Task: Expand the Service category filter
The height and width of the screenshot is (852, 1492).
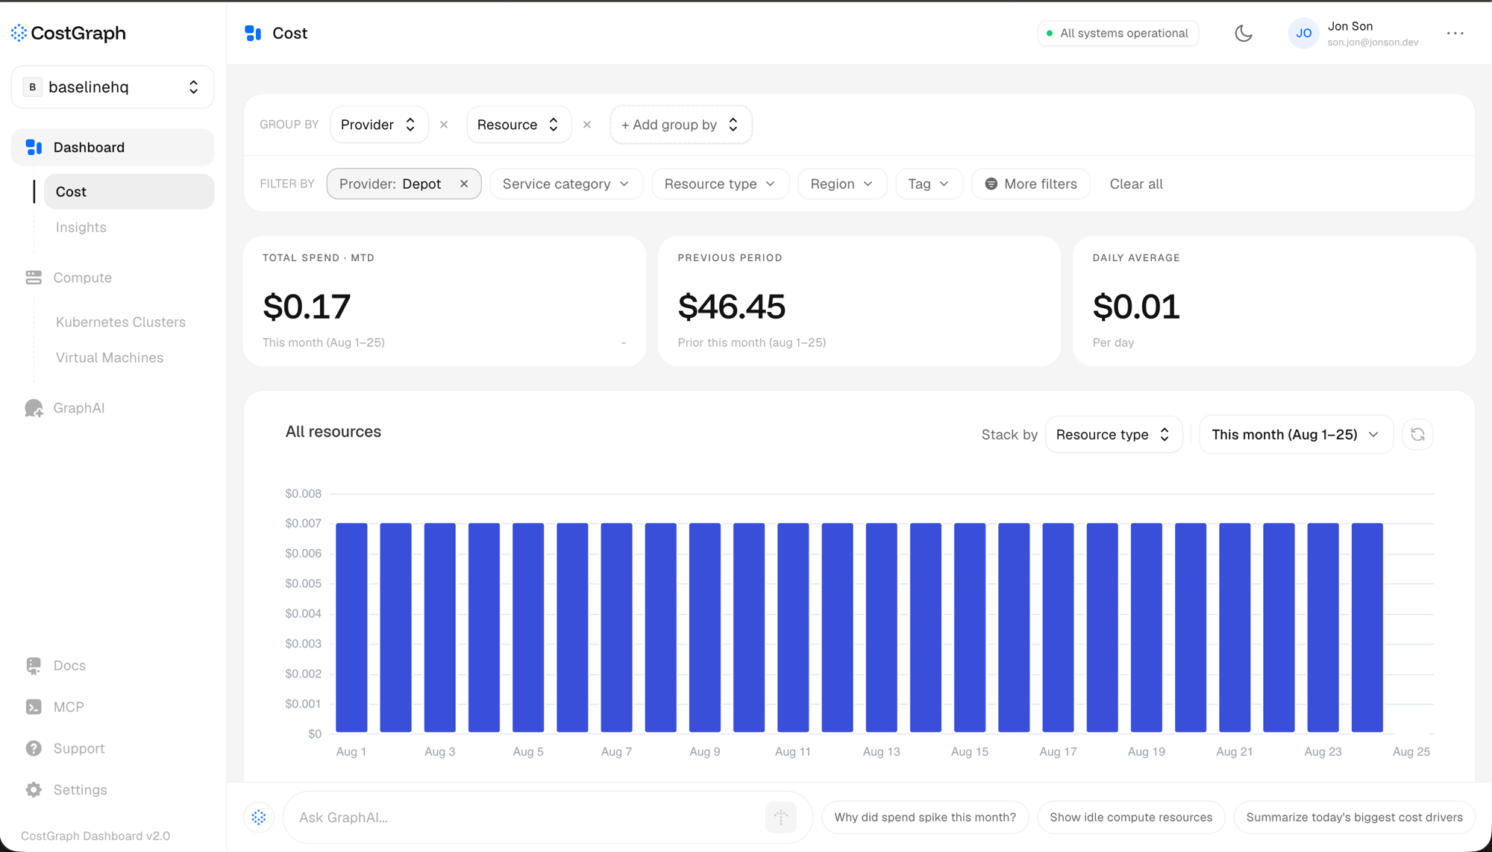Action: click(x=566, y=184)
